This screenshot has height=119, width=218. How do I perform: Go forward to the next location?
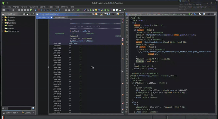point(13,10)
